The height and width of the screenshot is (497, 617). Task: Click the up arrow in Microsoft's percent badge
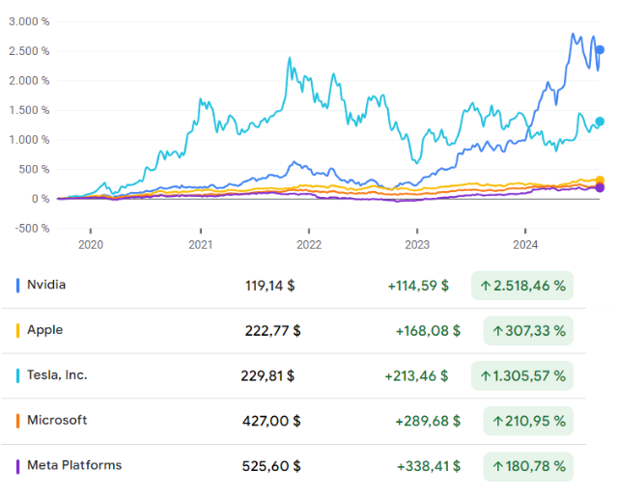point(498,421)
